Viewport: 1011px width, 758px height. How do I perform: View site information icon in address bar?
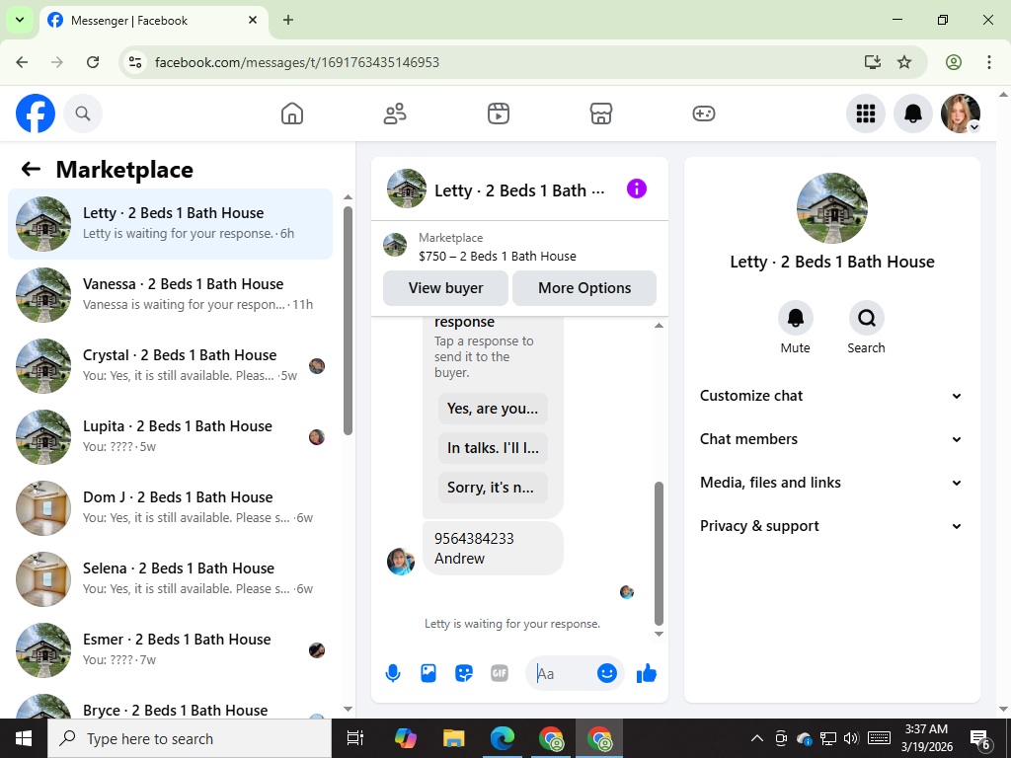pyautogui.click(x=134, y=62)
